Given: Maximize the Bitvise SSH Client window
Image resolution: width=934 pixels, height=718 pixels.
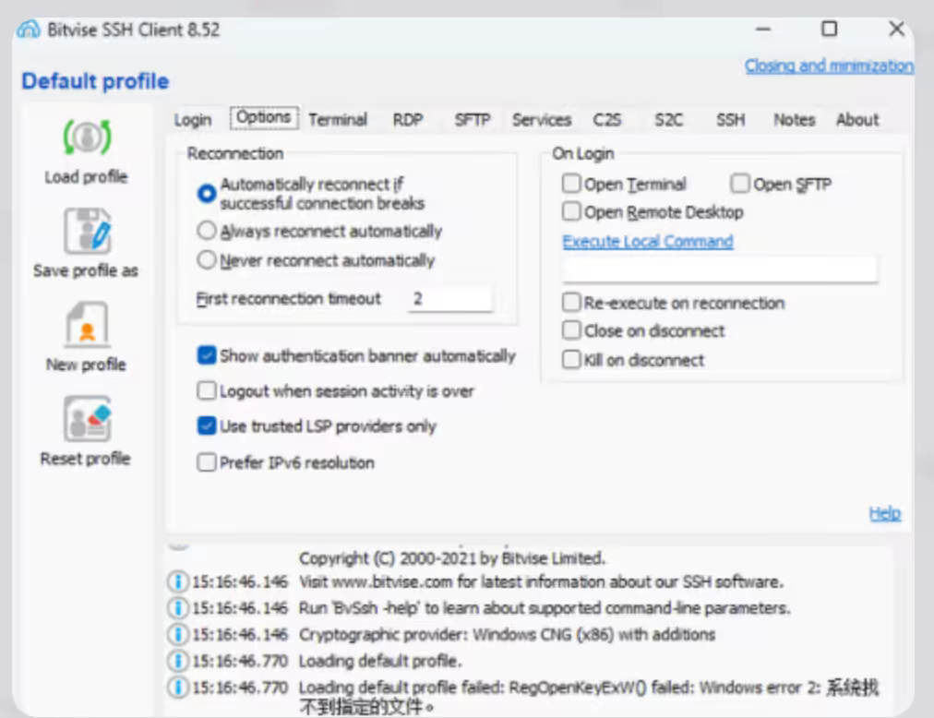Looking at the screenshot, I should point(829,29).
